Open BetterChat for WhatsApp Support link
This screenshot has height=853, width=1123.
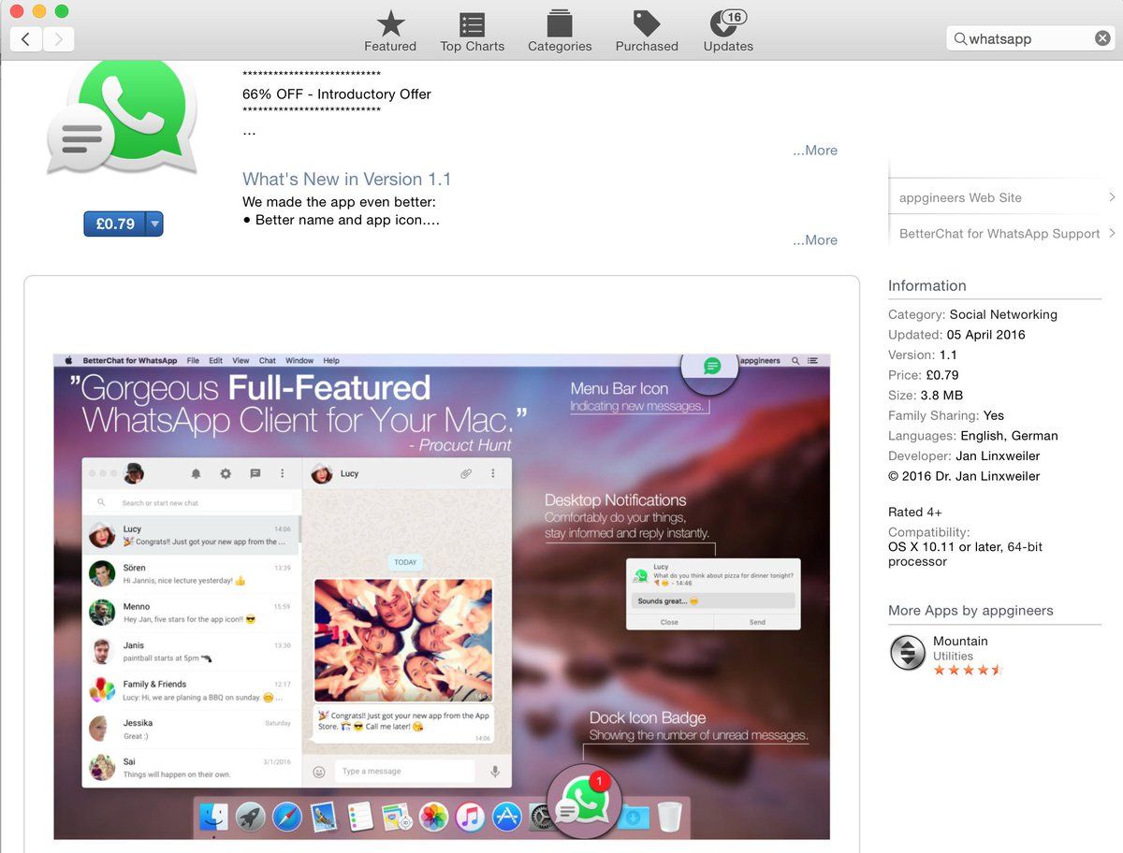click(x=1001, y=234)
